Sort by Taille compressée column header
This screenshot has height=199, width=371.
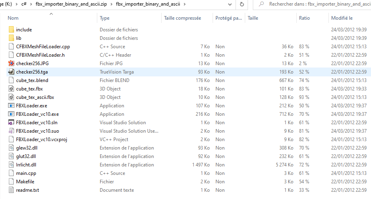[x=182, y=18]
